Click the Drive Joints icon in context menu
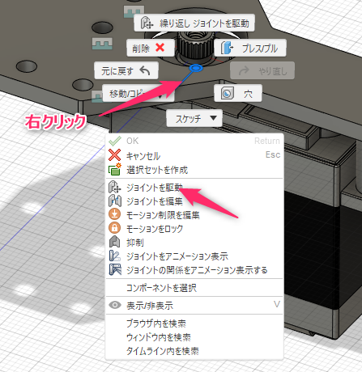 (x=115, y=188)
